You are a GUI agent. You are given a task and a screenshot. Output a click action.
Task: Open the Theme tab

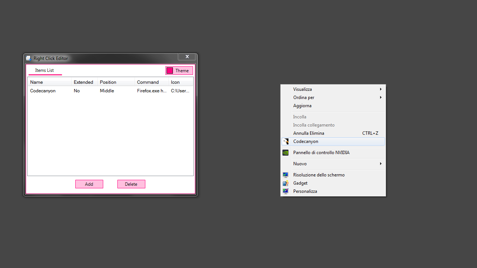(x=181, y=70)
